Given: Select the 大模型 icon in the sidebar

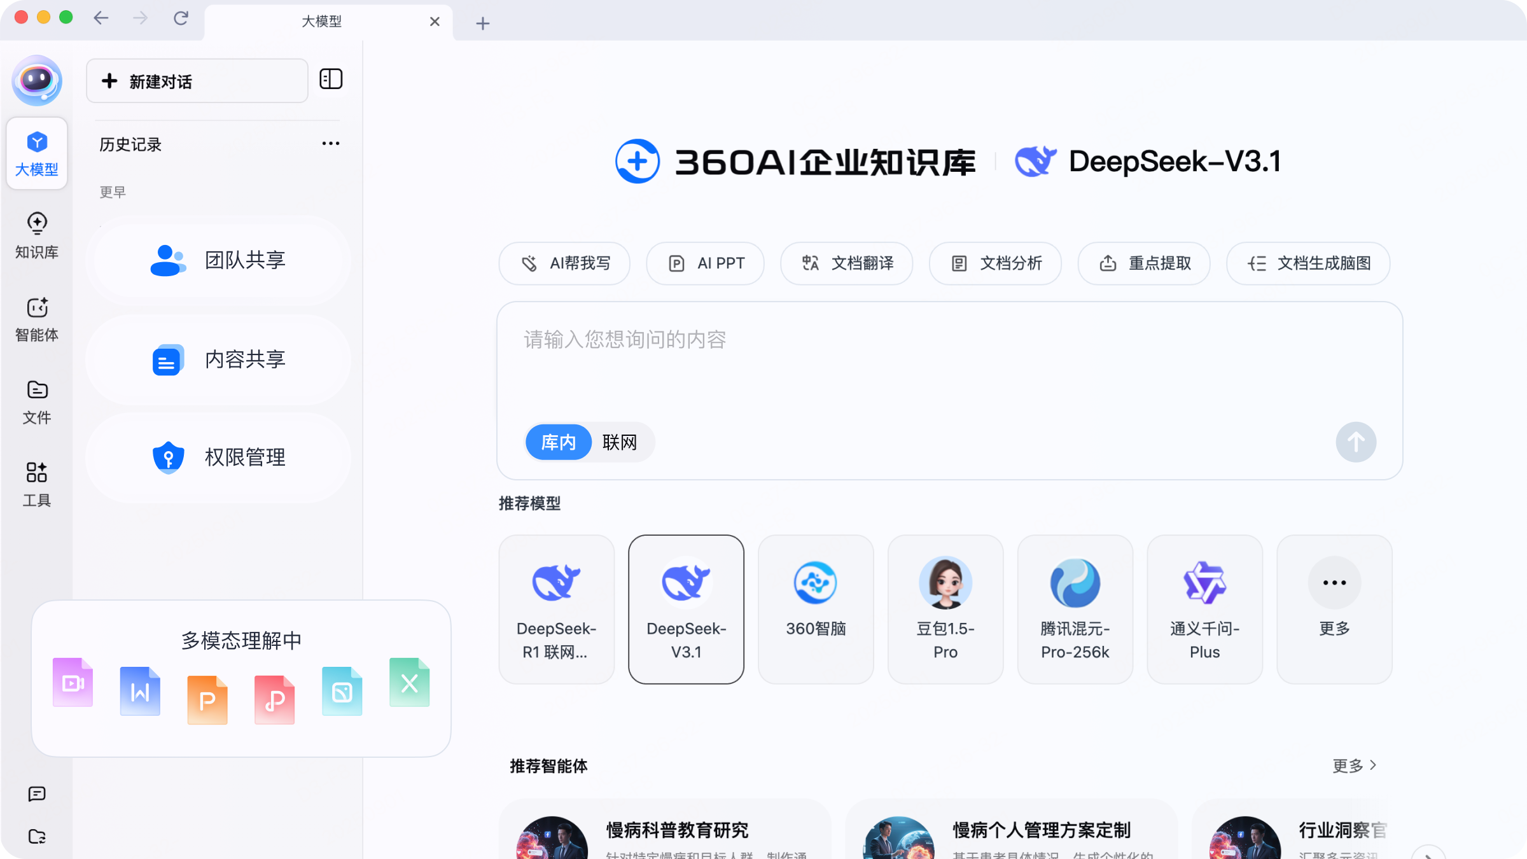Looking at the screenshot, I should tap(37, 153).
